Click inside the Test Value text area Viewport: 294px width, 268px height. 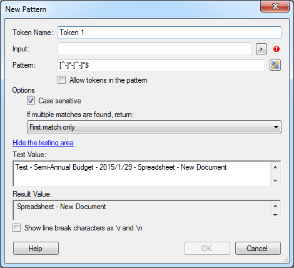[142, 173]
